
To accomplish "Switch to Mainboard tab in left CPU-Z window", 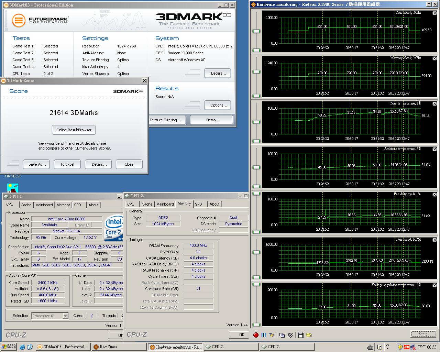I will click(44, 205).
